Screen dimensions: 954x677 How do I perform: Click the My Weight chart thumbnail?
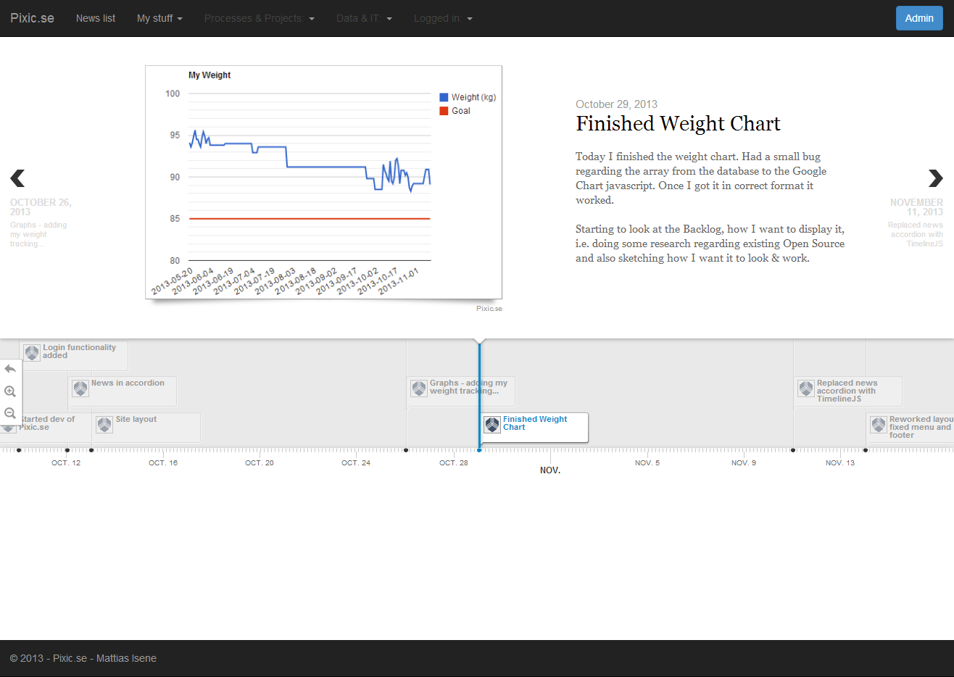tap(323, 182)
